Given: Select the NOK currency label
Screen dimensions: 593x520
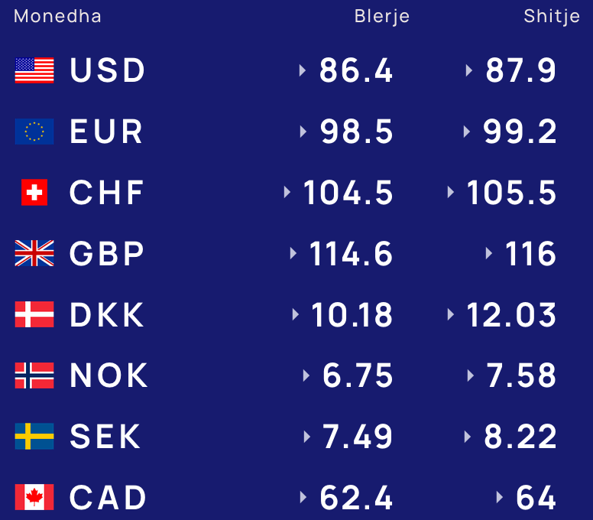Looking at the screenshot, I should [109, 375].
